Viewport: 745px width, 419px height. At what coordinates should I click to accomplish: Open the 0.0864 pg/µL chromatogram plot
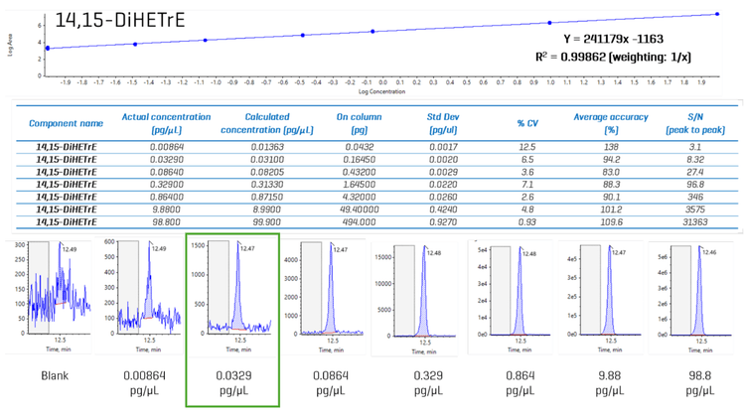point(327,295)
